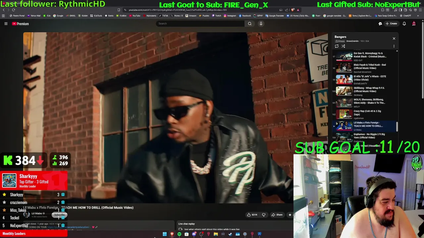424x238 pixels.
Task: Subscribe to Lil Mabu channel
Action: click(x=60, y=215)
